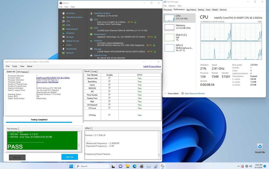Select the RAM icon in Speccy sidebar
Image resolution: width=269 pixels, height=169 pixels.
[63, 25]
